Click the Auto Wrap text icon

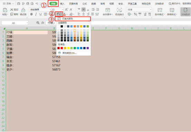click(120, 10)
